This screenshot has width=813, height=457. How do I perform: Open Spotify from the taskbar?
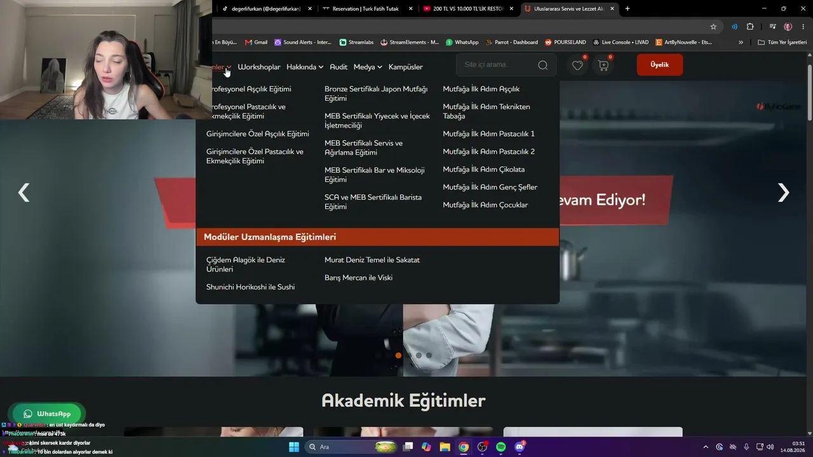pyautogui.click(x=501, y=447)
